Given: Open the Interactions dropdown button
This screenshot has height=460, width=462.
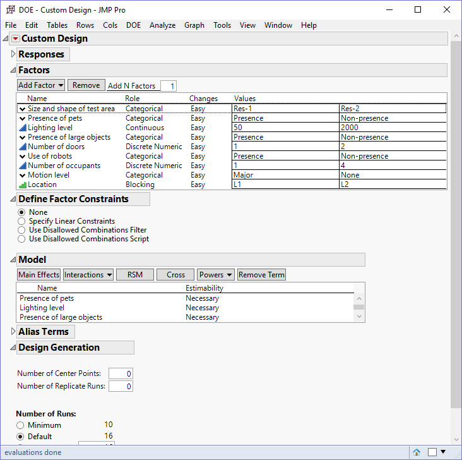Looking at the screenshot, I should coord(88,275).
